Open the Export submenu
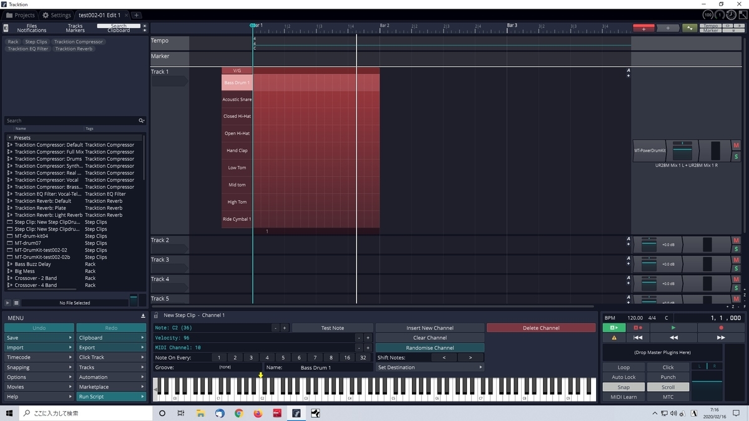The height and width of the screenshot is (421, 749). pos(110,347)
